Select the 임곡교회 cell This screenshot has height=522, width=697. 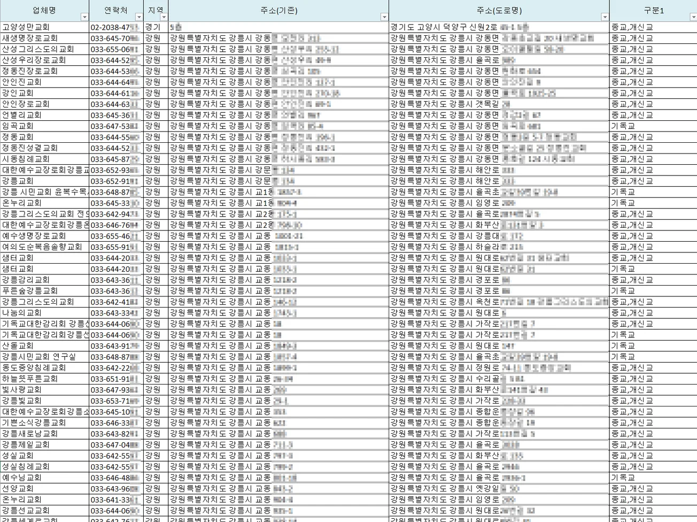point(44,126)
